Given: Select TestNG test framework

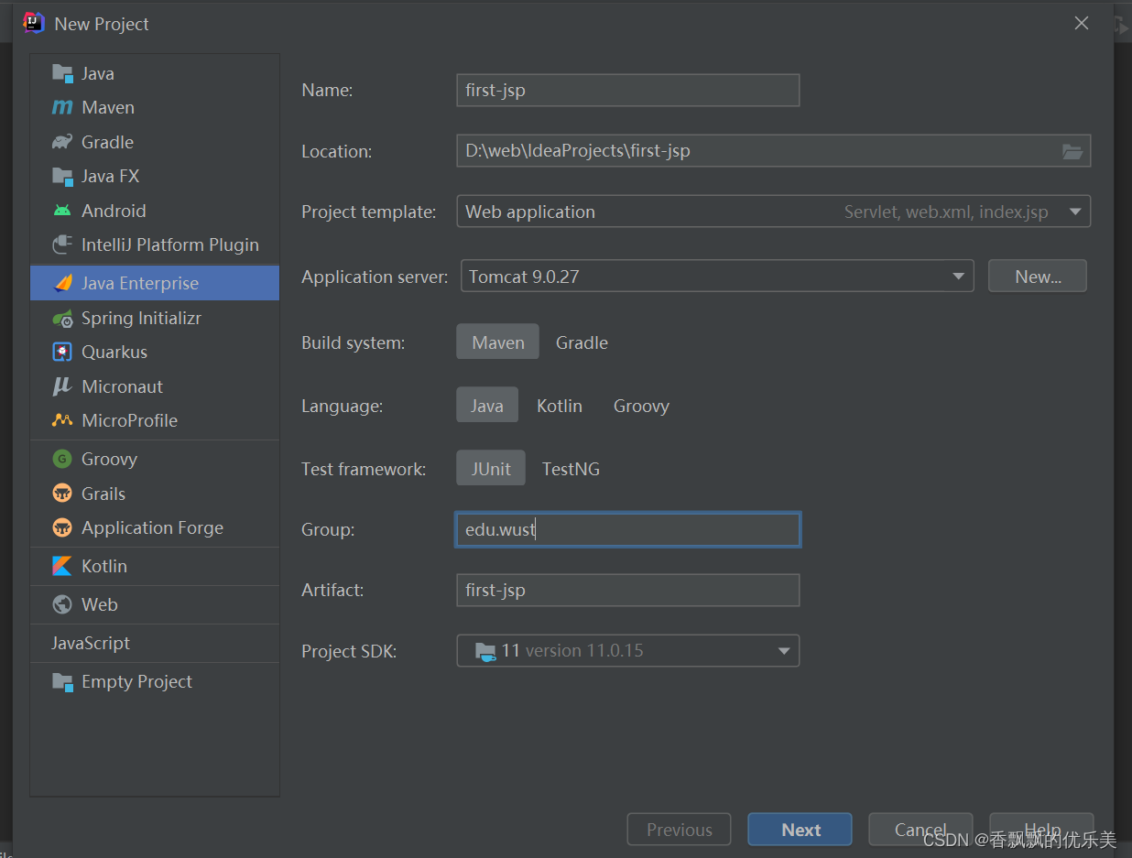Looking at the screenshot, I should pos(571,469).
